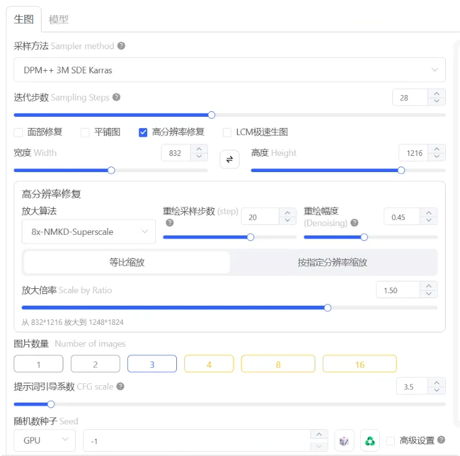Swap width and height values icon
This screenshot has height=456, width=460.
(230, 160)
